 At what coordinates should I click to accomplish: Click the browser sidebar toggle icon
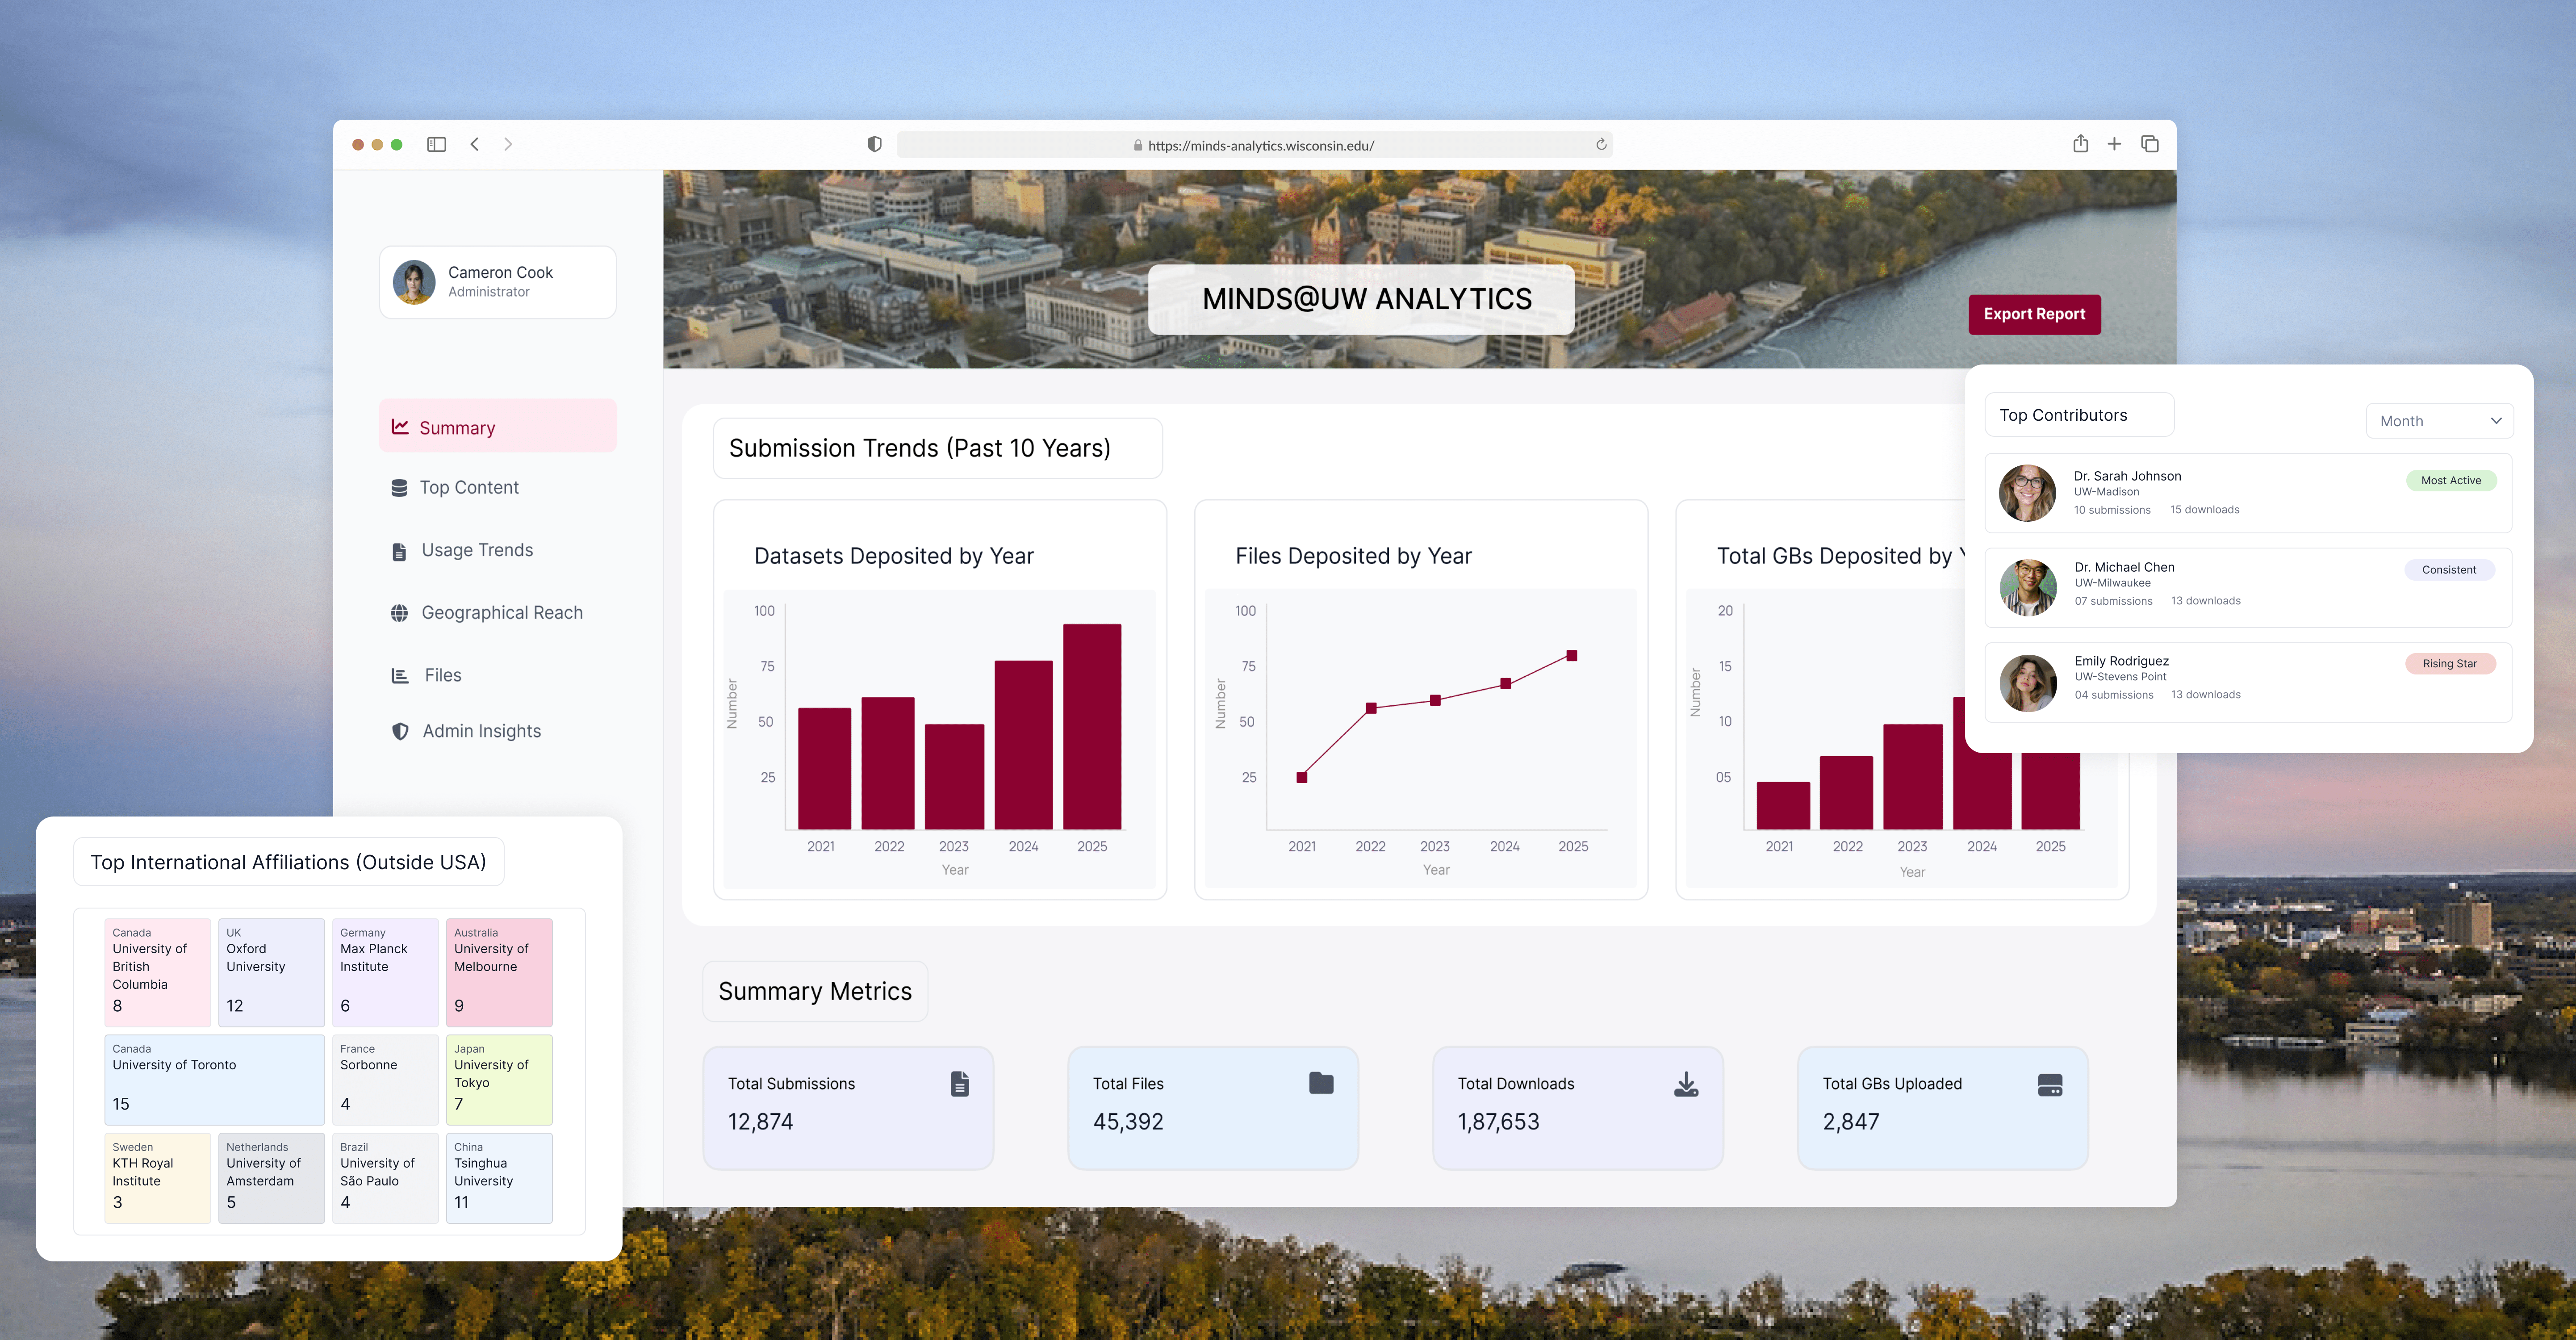[x=436, y=144]
